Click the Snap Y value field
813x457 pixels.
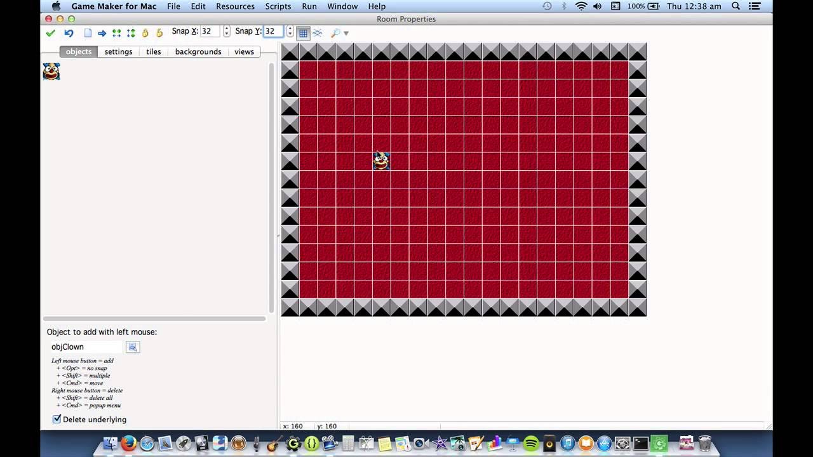point(273,31)
